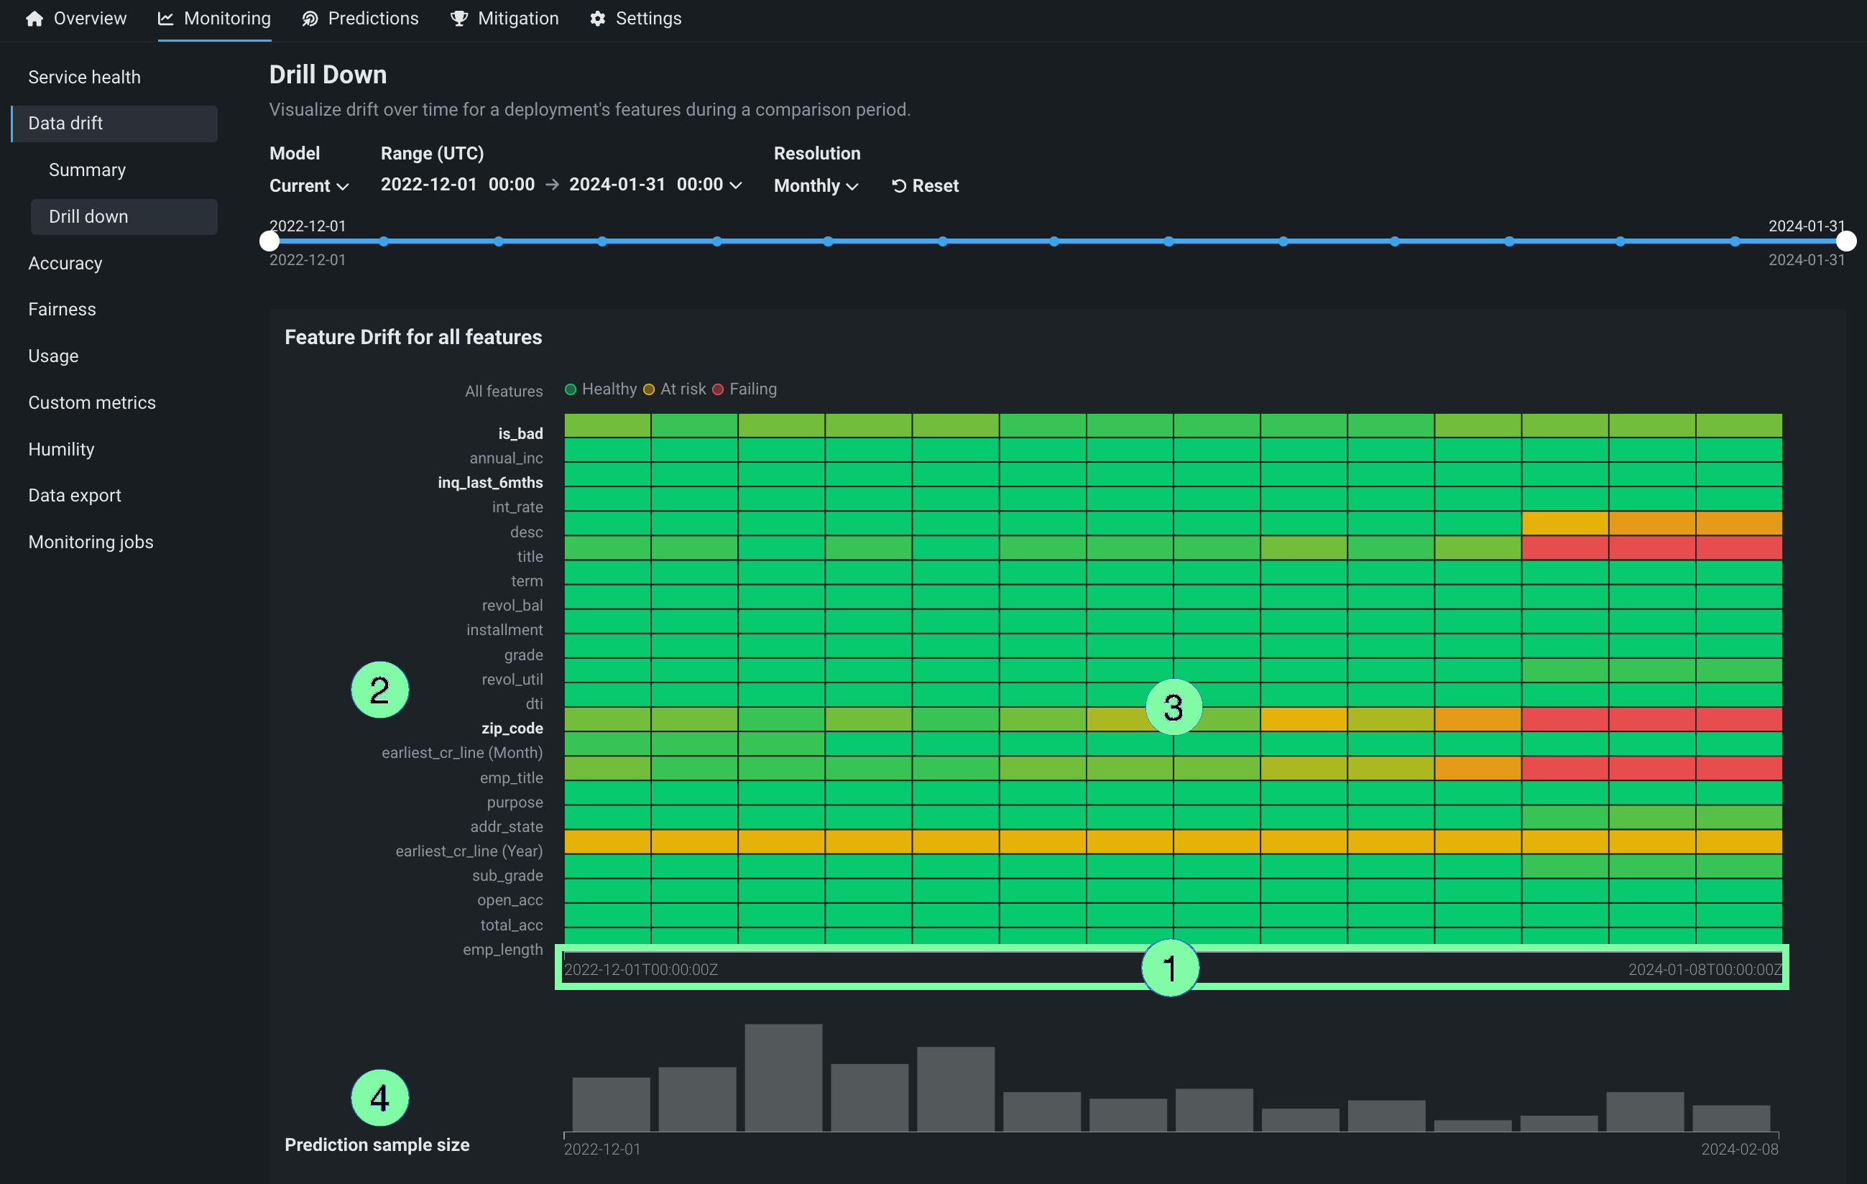Click the right range slider handle
Screen dimensions: 1867x1184
coord(1846,241)
